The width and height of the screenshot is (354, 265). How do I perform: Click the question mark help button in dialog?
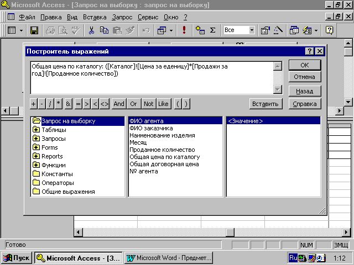[x=310, y=51]
